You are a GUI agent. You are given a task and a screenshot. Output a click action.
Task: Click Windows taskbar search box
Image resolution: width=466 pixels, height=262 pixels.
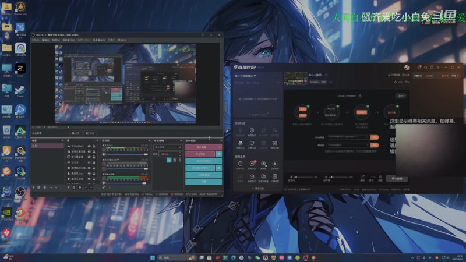pos(176,257)
